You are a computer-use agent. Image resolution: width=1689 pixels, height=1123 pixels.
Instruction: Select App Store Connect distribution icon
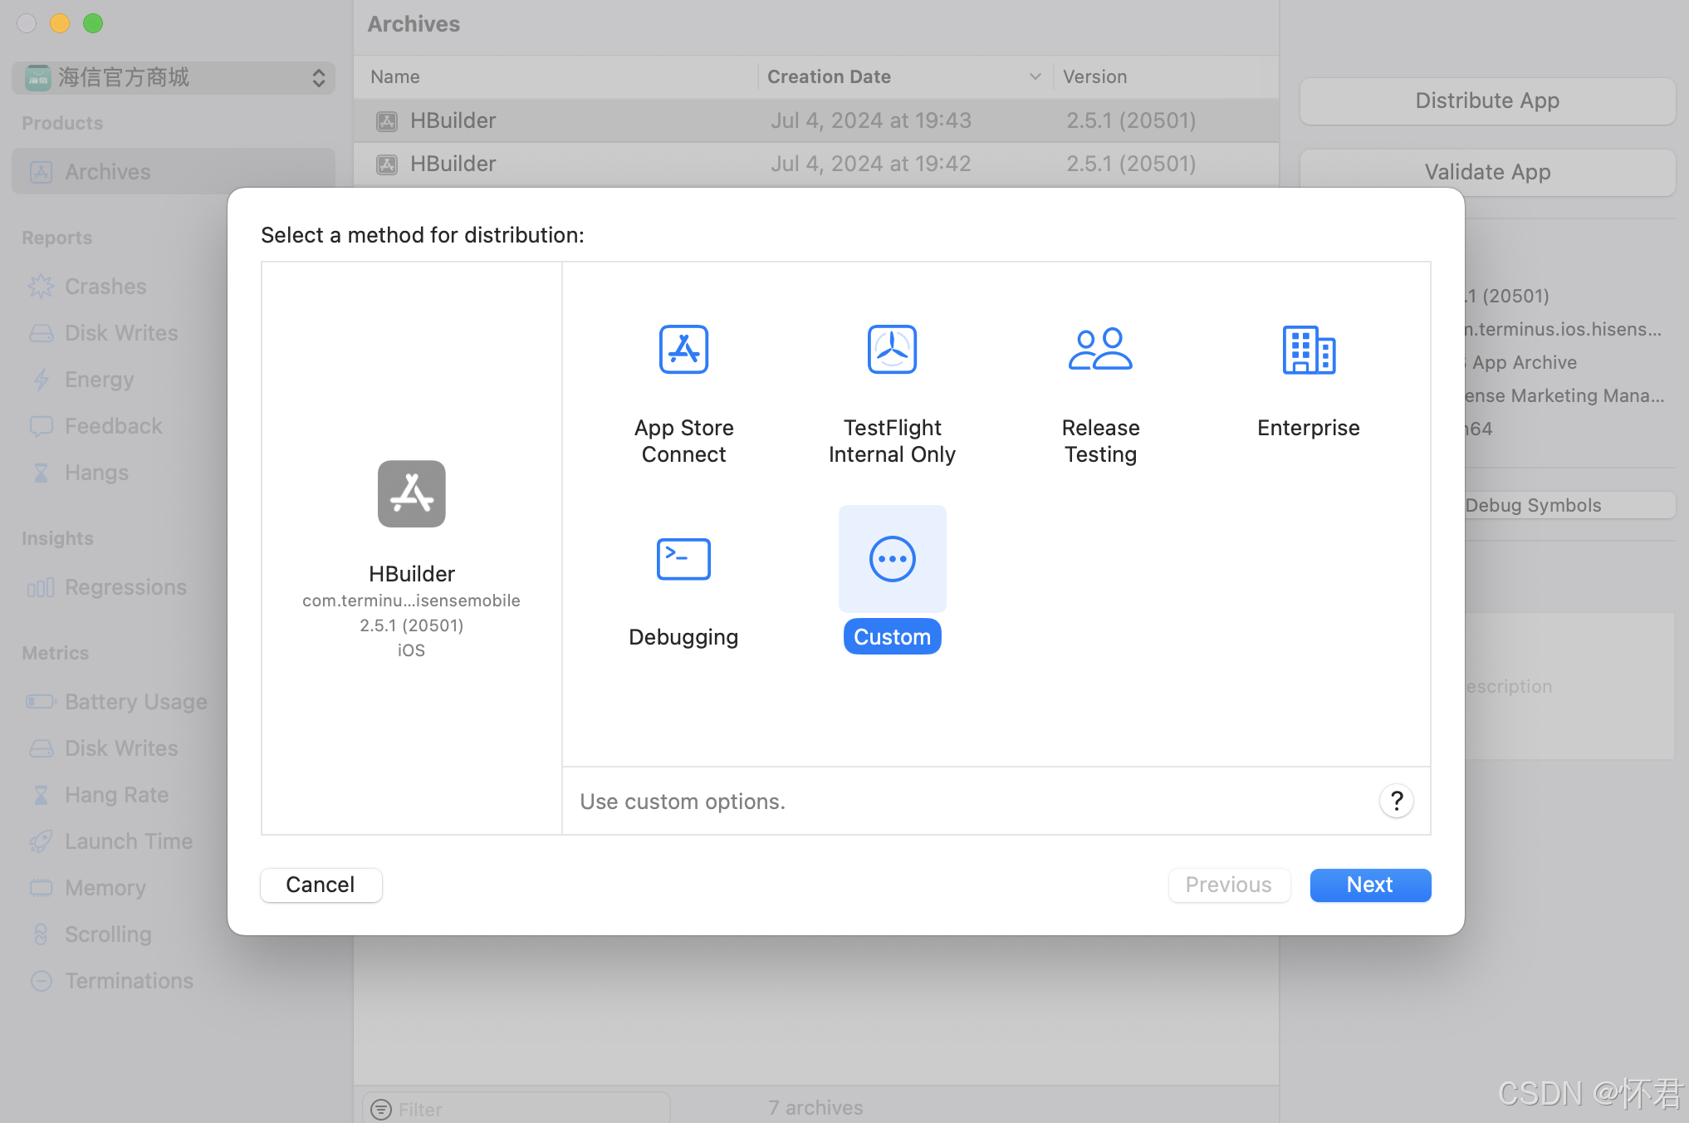pyautogui.click(x=683, y=350)
